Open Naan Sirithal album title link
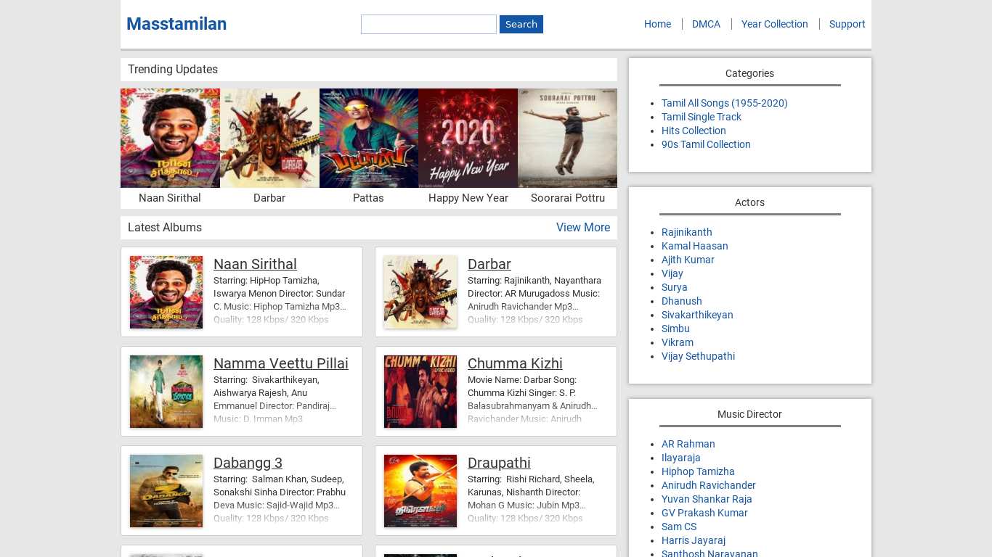992x557 pixels. (255, 264)
